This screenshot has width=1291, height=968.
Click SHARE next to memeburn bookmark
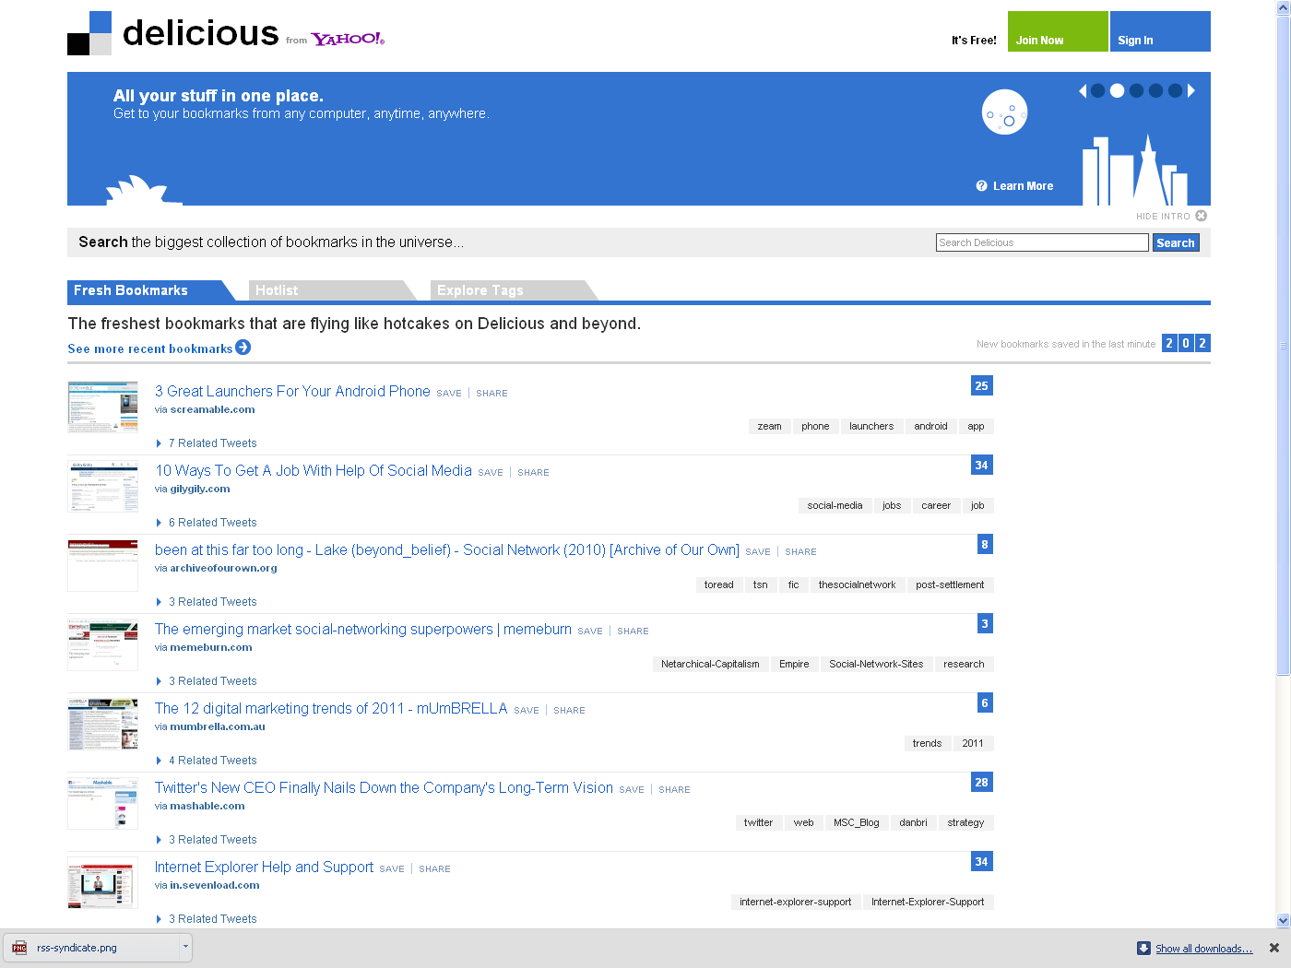point(633,632)
